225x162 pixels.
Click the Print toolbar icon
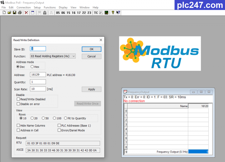point(20,12)
